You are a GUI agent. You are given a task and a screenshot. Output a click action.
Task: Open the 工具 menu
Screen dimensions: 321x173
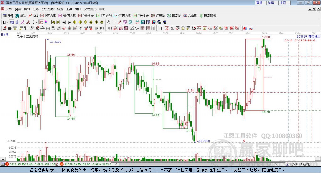pos(69,9)
